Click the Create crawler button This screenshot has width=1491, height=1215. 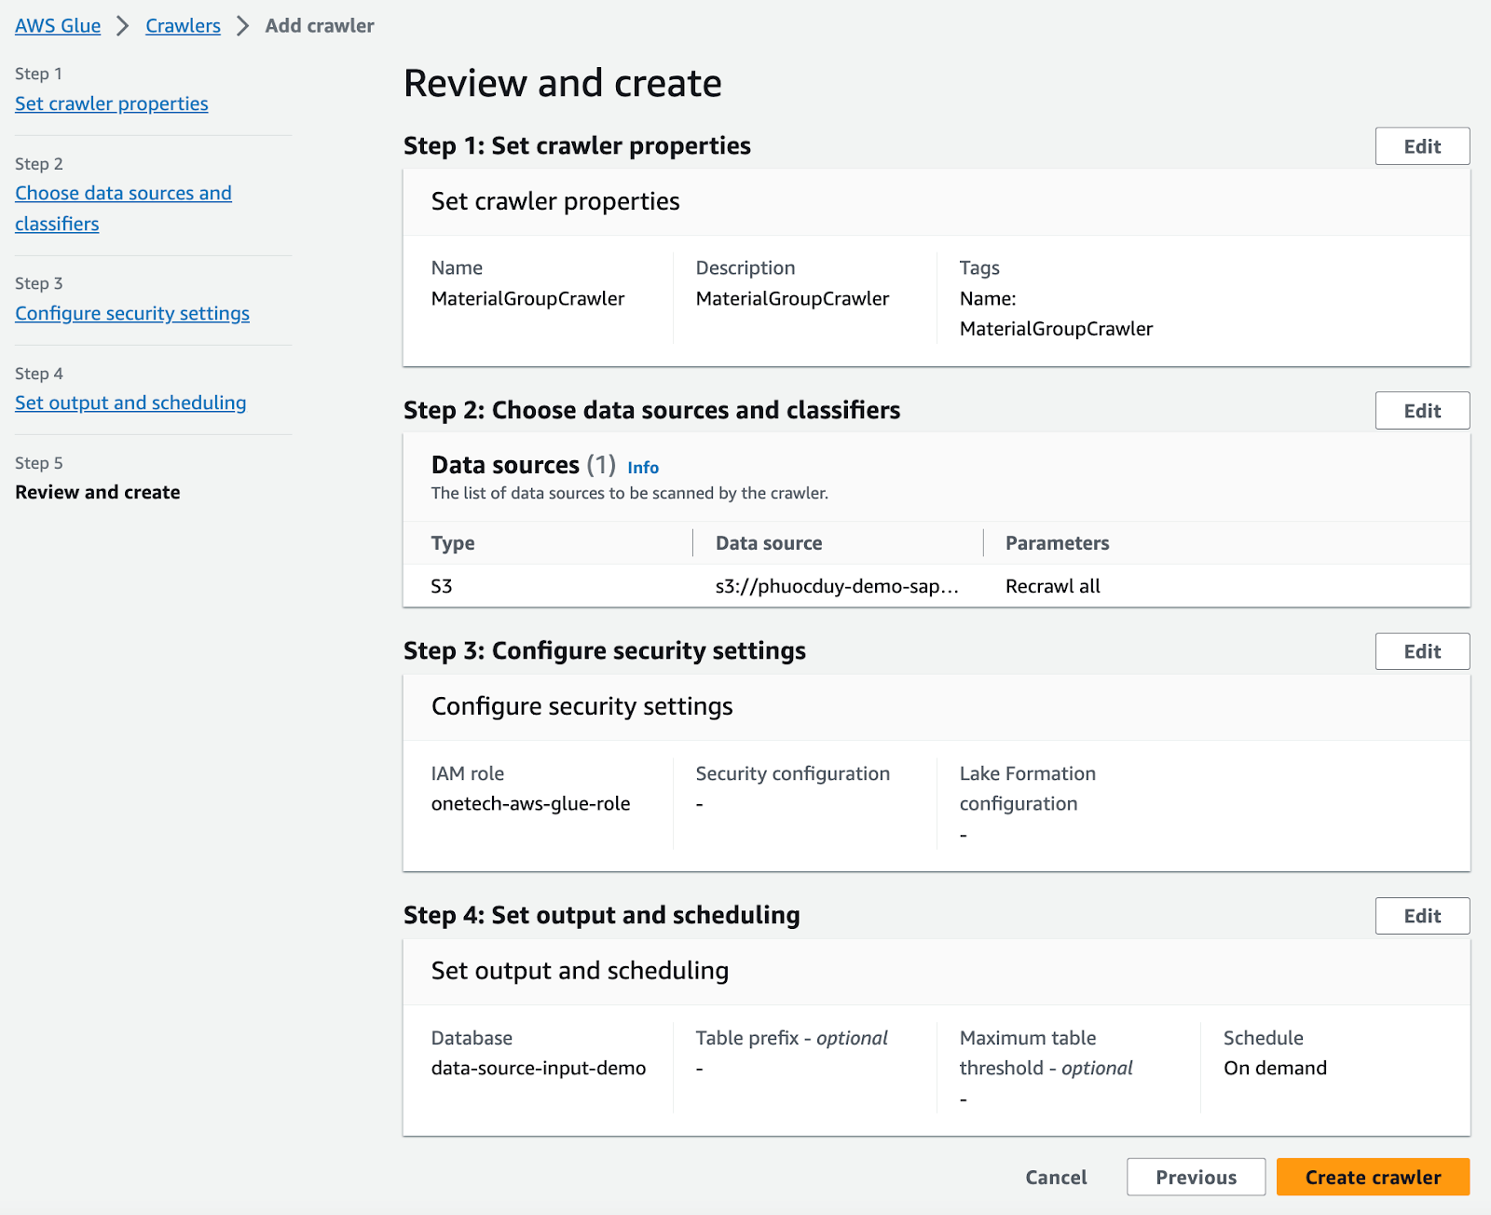pos(1373,1177)
